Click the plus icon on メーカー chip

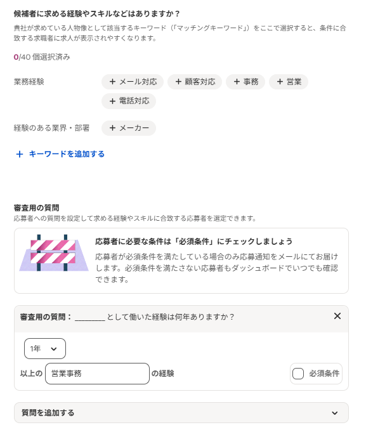tap(112, 128)
